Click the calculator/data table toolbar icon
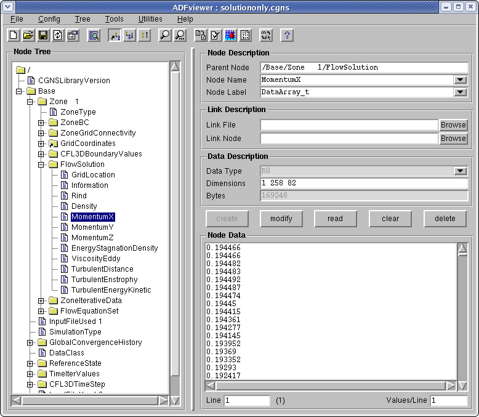 245,36
